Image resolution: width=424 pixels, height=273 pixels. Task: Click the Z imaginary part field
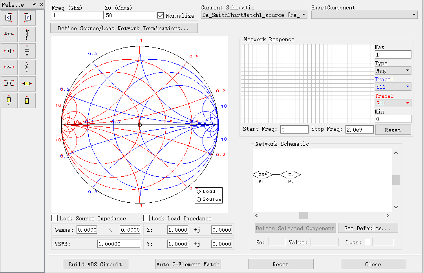point(221,230)
